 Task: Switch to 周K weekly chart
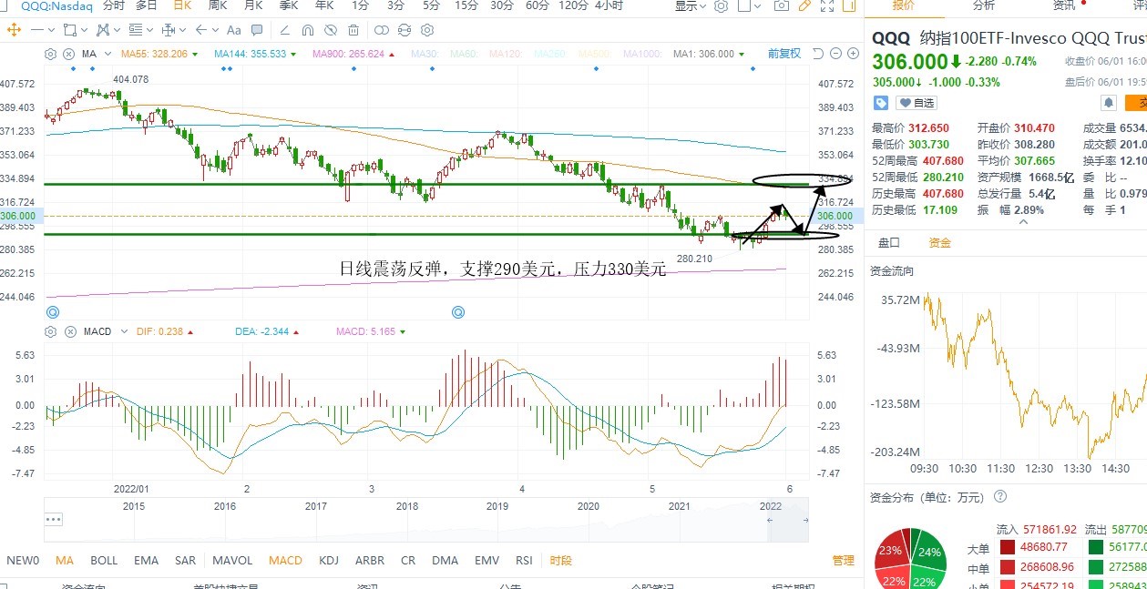coord(218,5)
